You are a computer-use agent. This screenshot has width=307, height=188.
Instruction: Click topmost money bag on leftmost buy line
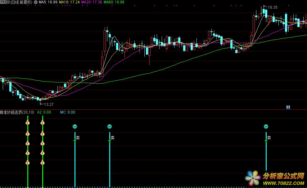pyautogui.click(x=28, y=123)
